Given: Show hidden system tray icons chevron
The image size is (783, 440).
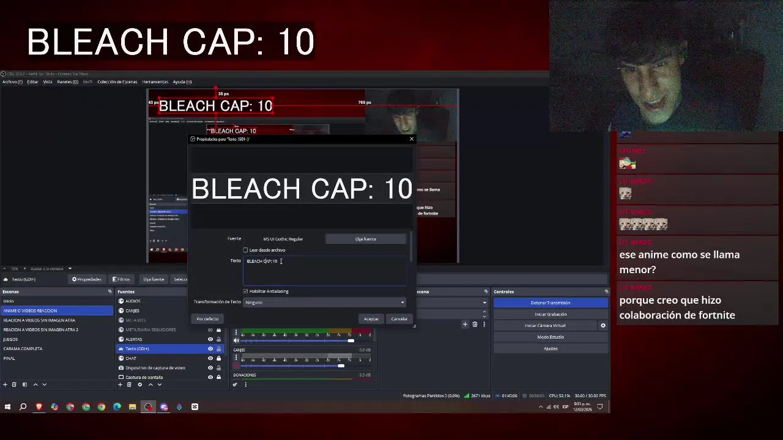Looking at the screenshot, I should 540,407.
